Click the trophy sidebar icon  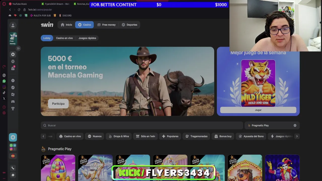pos(13,109)
